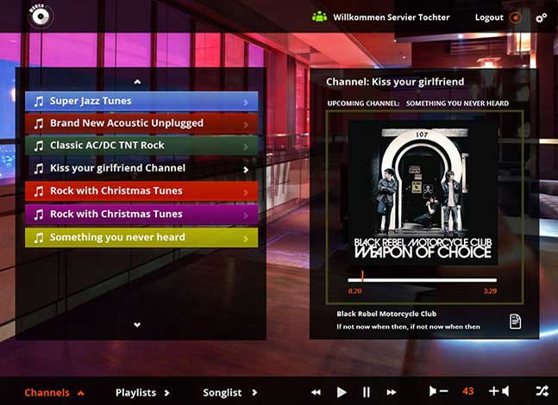Select Something you never heard channel
This screenshot has width=558, height=405.
[x=141, y=237]
